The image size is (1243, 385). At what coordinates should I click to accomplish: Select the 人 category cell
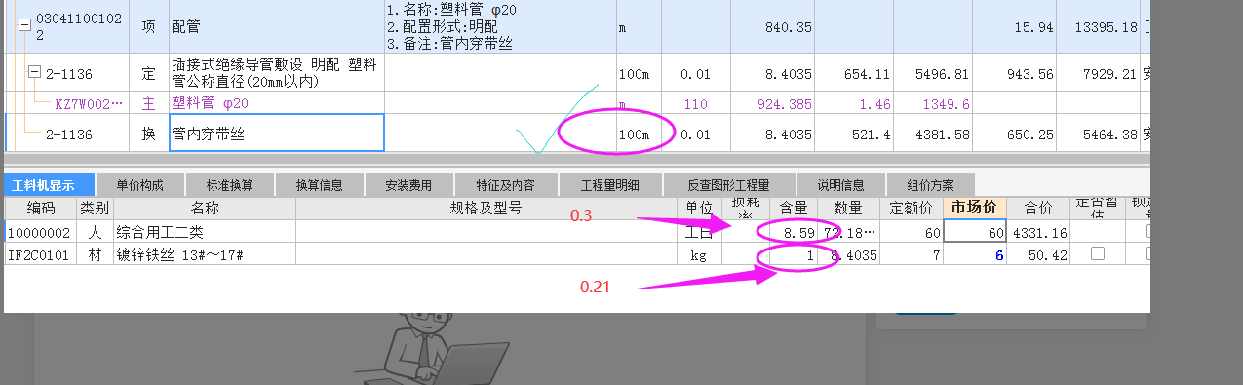95,232
